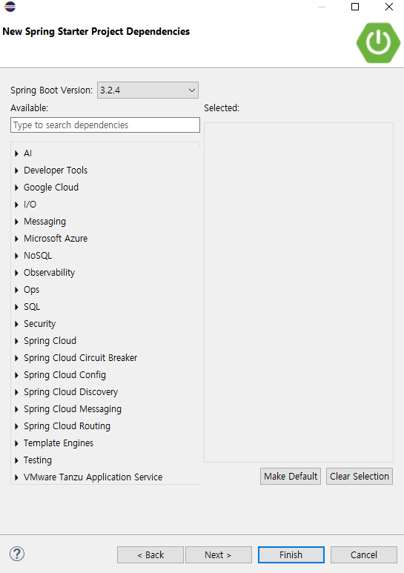Expand the I/O category arrow
Image resolution: width=404 pixels, height=573 pixels.
click(x=16, y=205)
